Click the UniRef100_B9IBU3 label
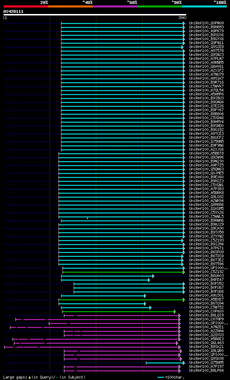Image resolution: width=230 pixels, height=380 pixels. coord(207,98)
